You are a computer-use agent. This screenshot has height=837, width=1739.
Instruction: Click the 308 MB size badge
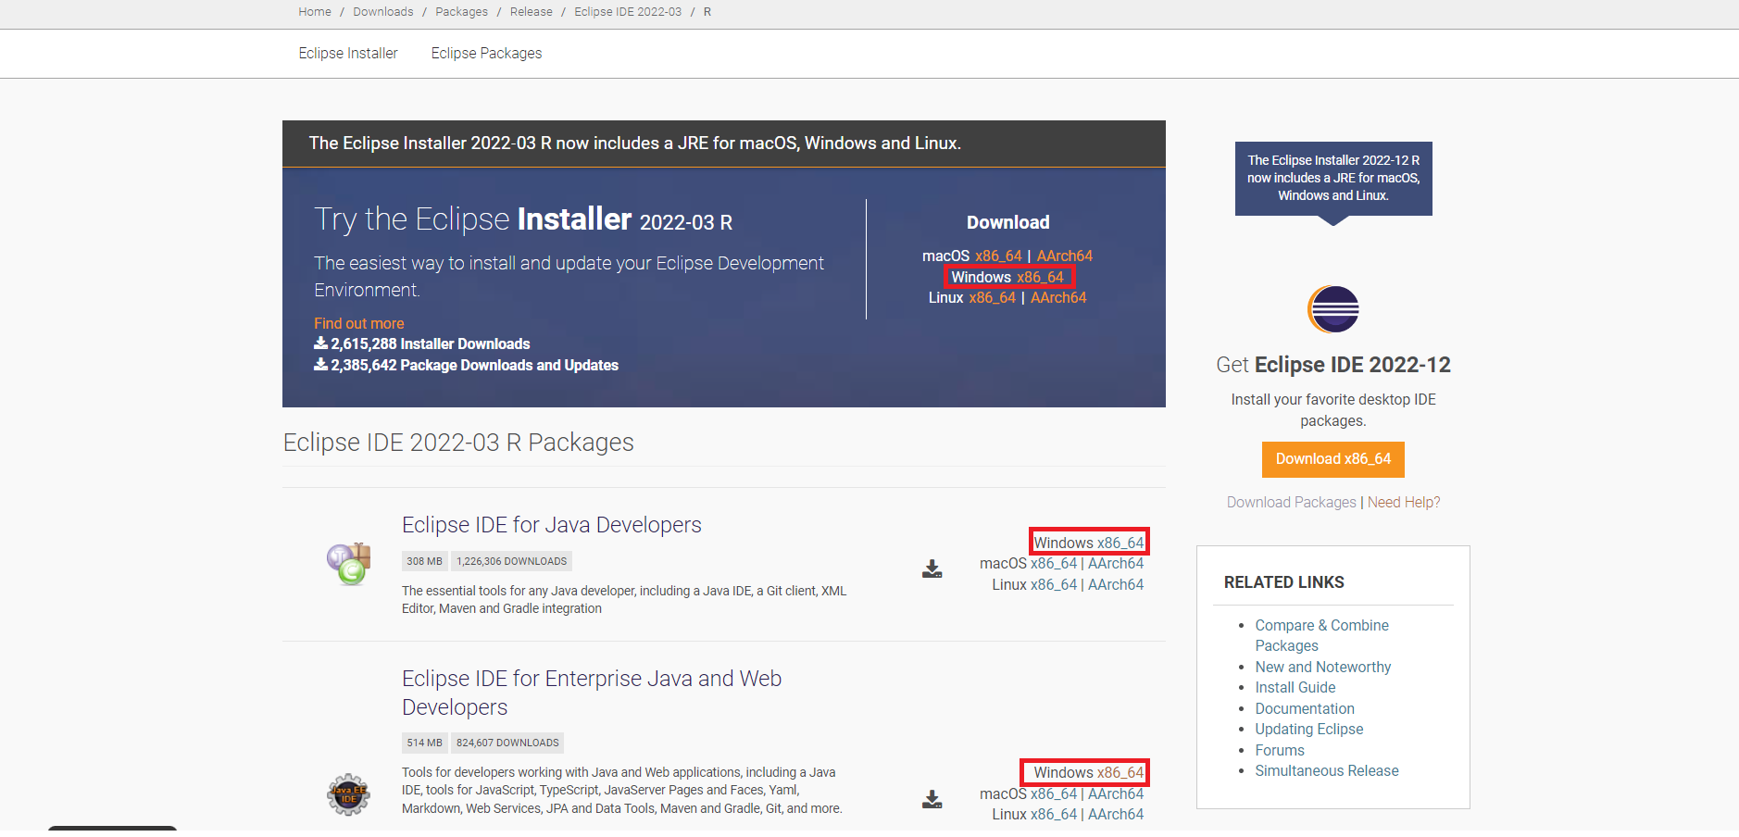(425, 561)
